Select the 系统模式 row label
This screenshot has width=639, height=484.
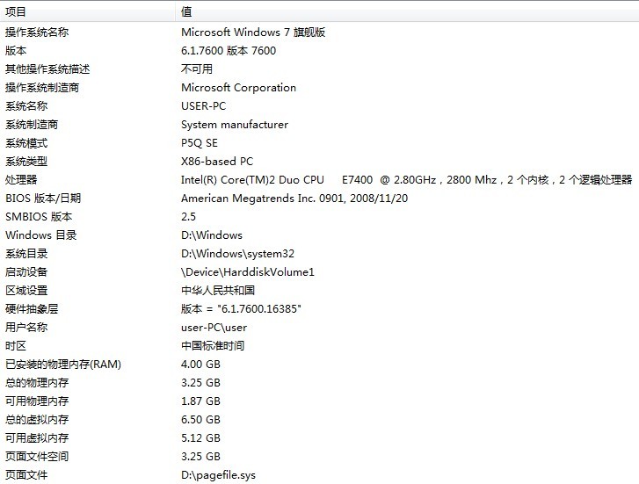click(26, 143)
